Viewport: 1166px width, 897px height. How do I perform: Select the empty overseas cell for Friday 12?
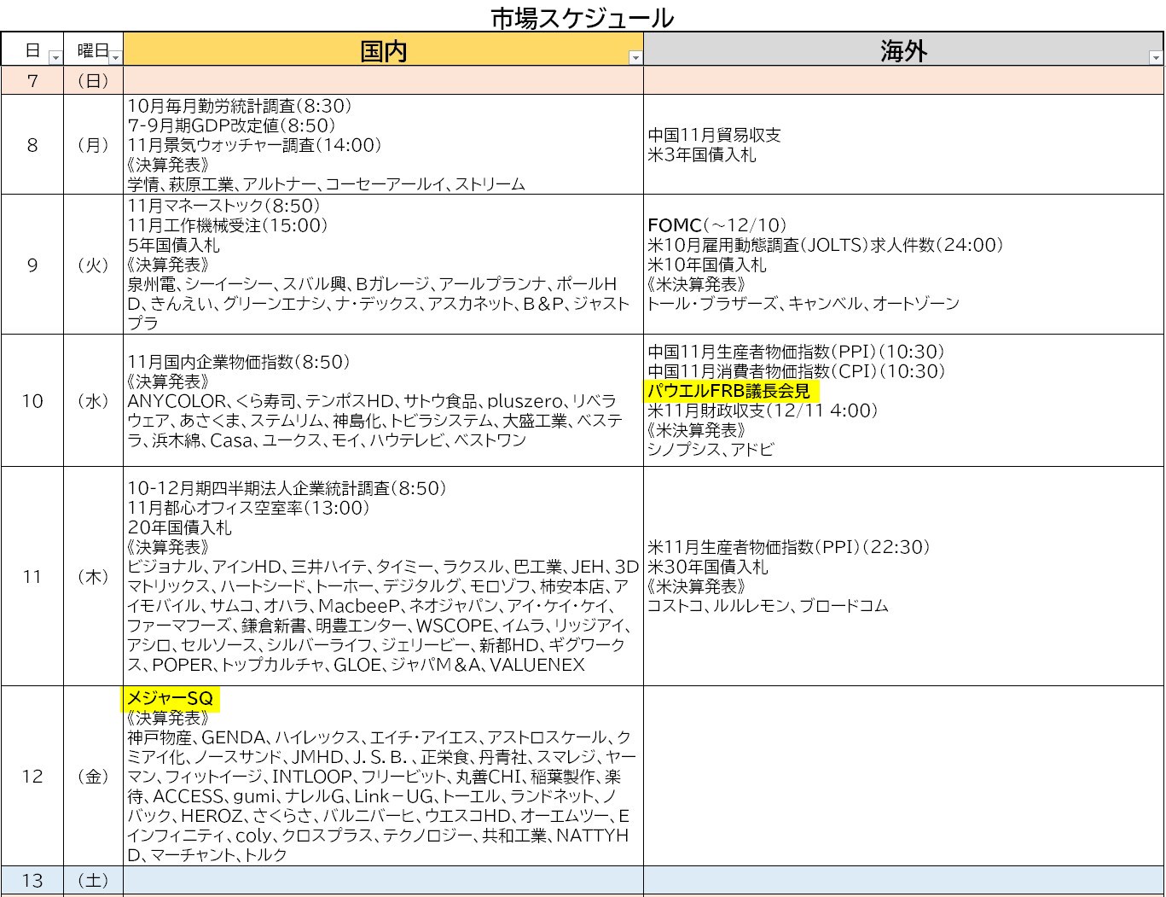(x=902, y=776)
